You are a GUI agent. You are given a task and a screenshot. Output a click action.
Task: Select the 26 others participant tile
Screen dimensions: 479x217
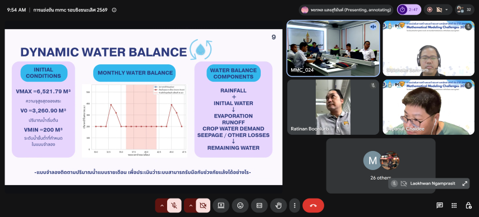pos(381,166)
